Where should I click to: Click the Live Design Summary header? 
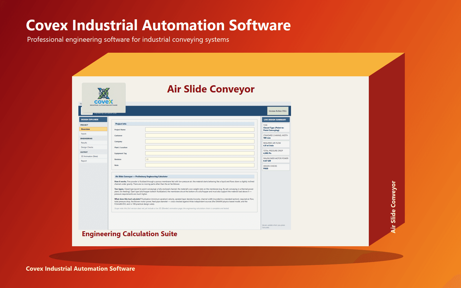[x=276, y=120]
